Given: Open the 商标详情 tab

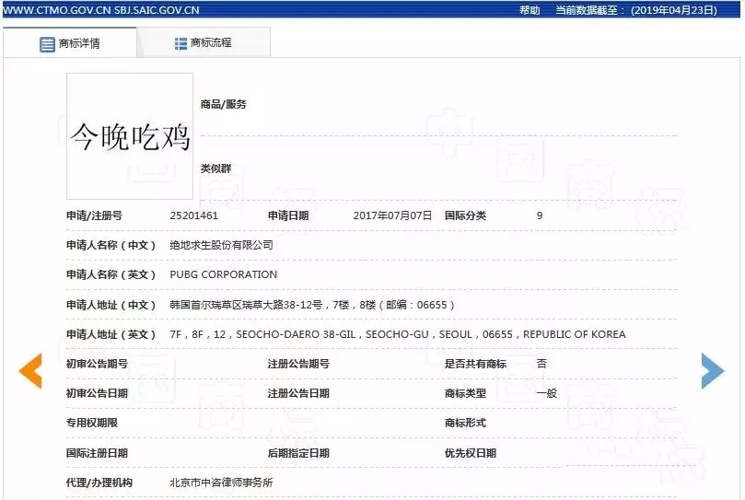Looking at the screenshot, I should [70, 43].
